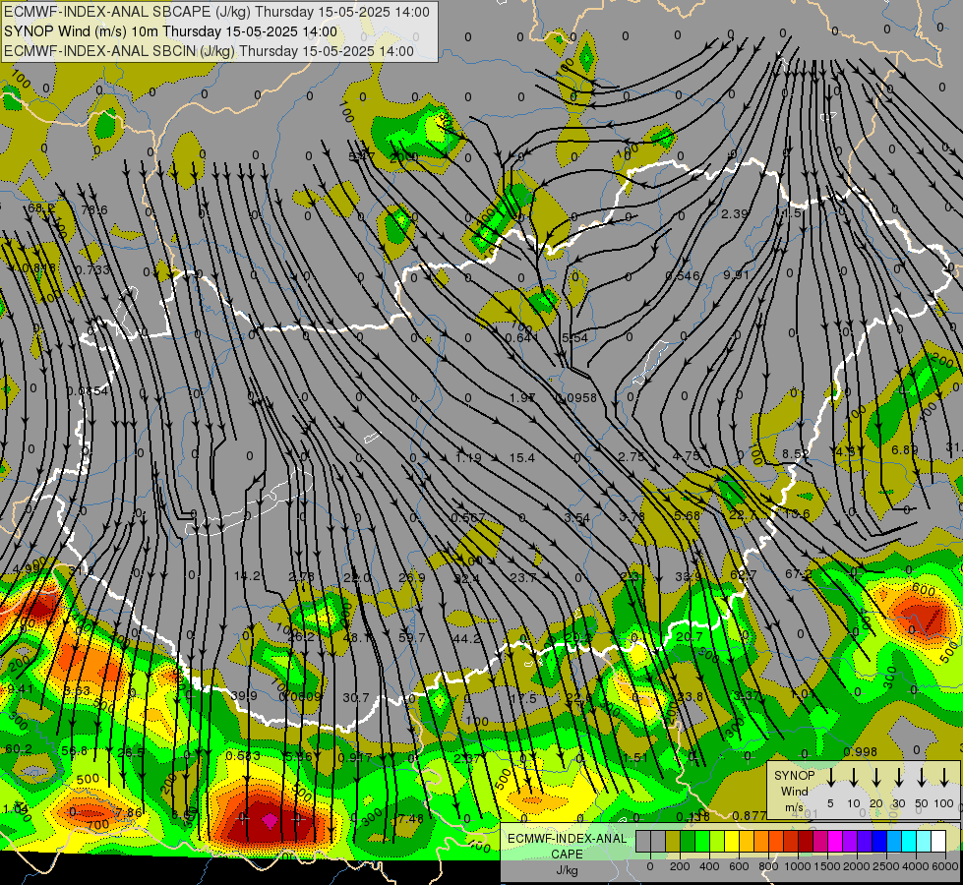The image size is (963, 885).
Task: Click the '2.39' value on the map
Action: point(735,213)
